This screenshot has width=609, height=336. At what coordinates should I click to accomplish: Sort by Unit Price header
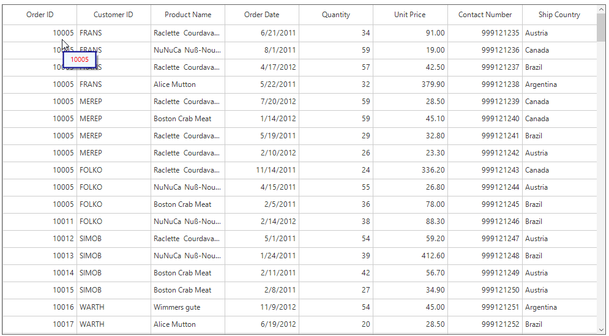pos(410,15)
